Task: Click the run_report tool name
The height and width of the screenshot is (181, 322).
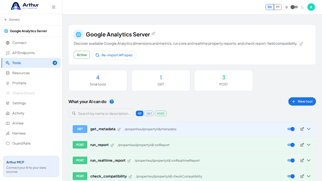Action: point(99,145)
